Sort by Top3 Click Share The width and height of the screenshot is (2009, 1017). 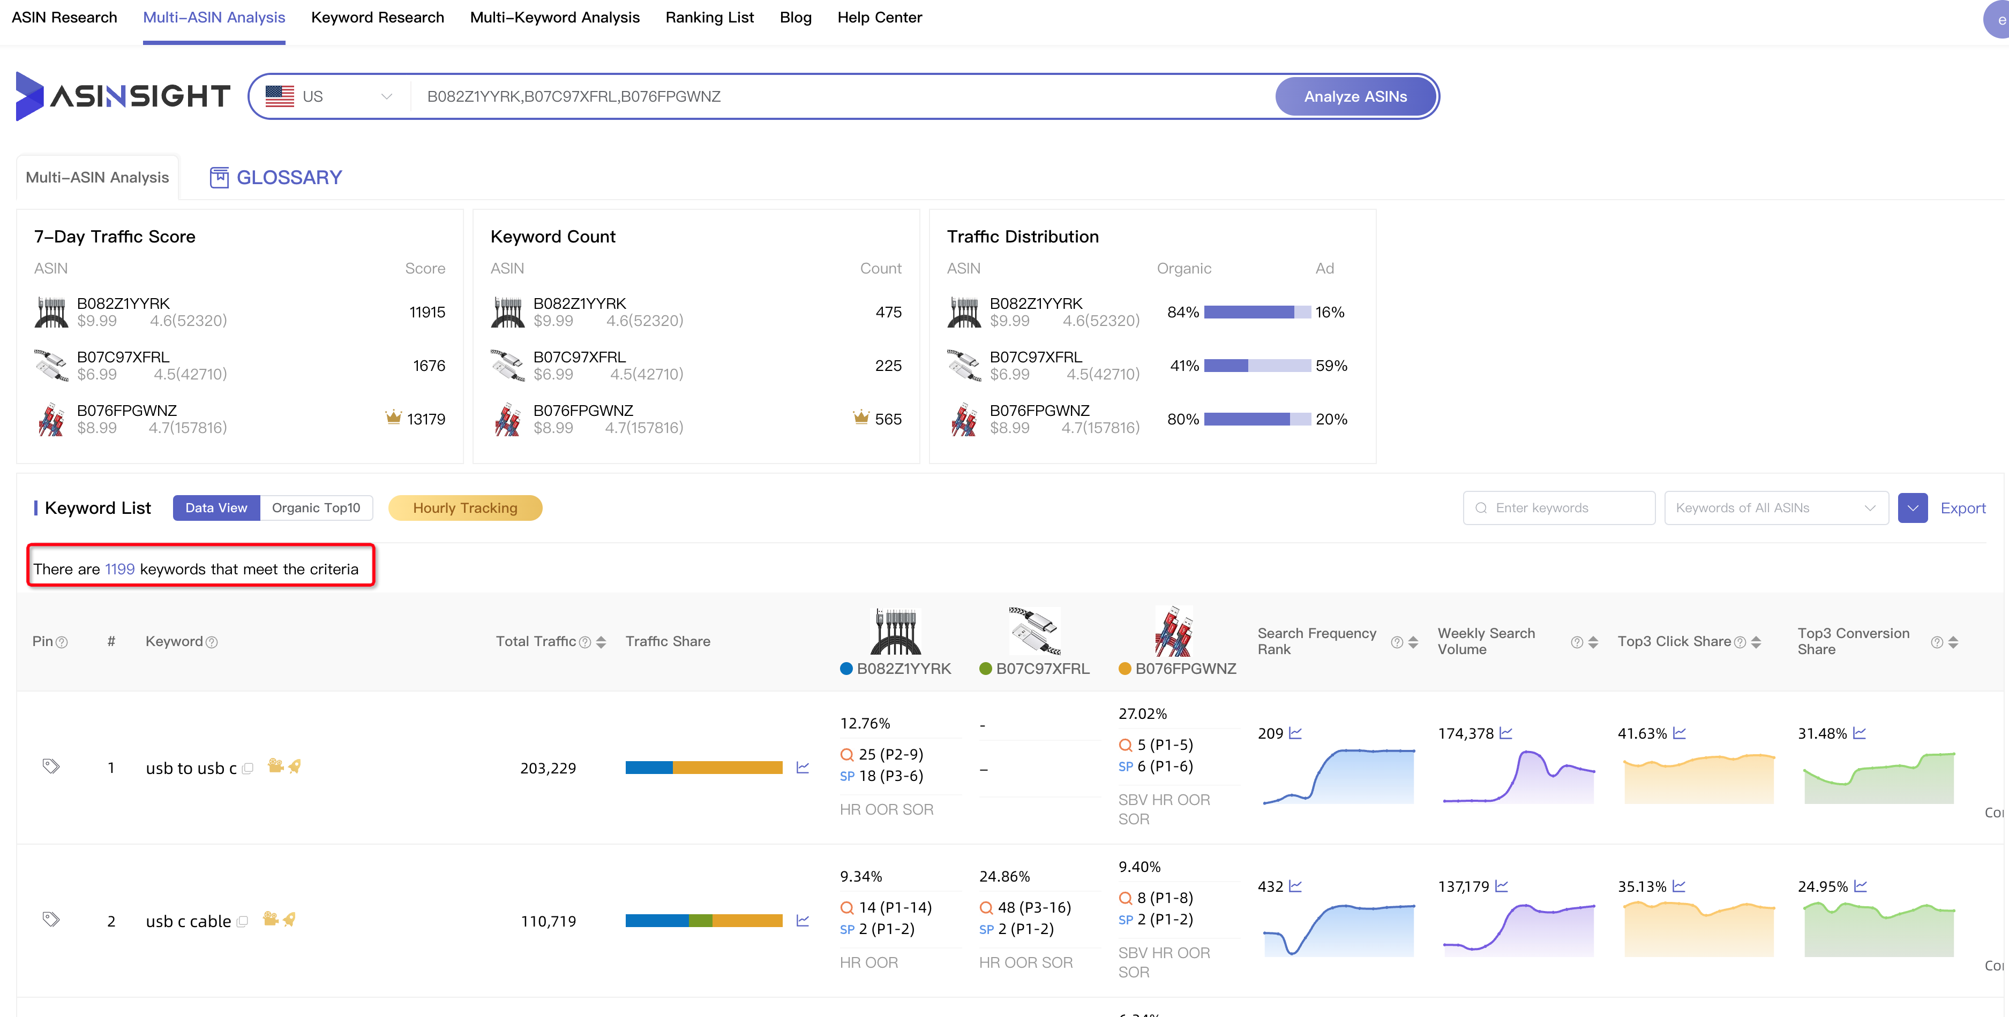[x=1756, y=642]
